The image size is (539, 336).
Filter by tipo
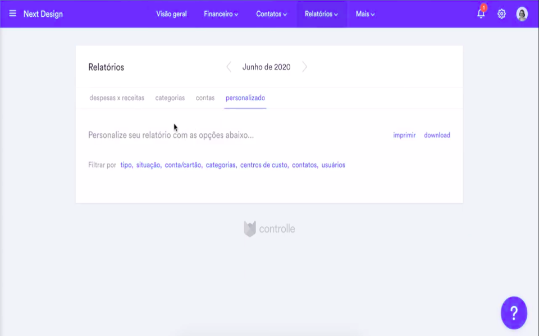[126, 165]
